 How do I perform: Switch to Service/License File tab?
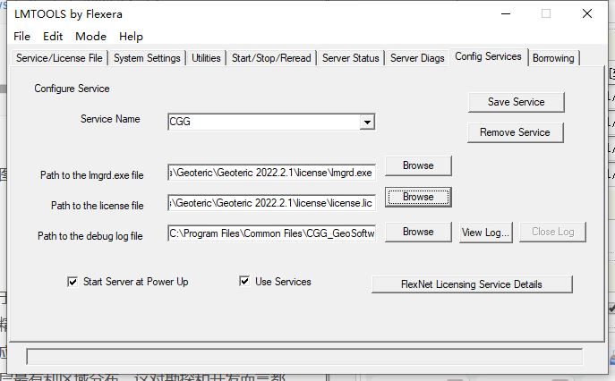pos(59,58)
